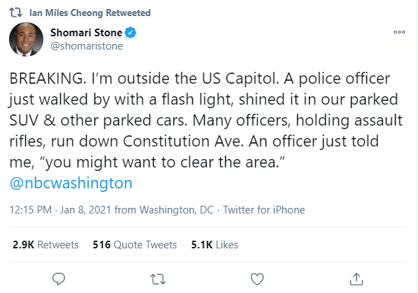Click the tweet body text beginning BREAKING

click(206, 120)
